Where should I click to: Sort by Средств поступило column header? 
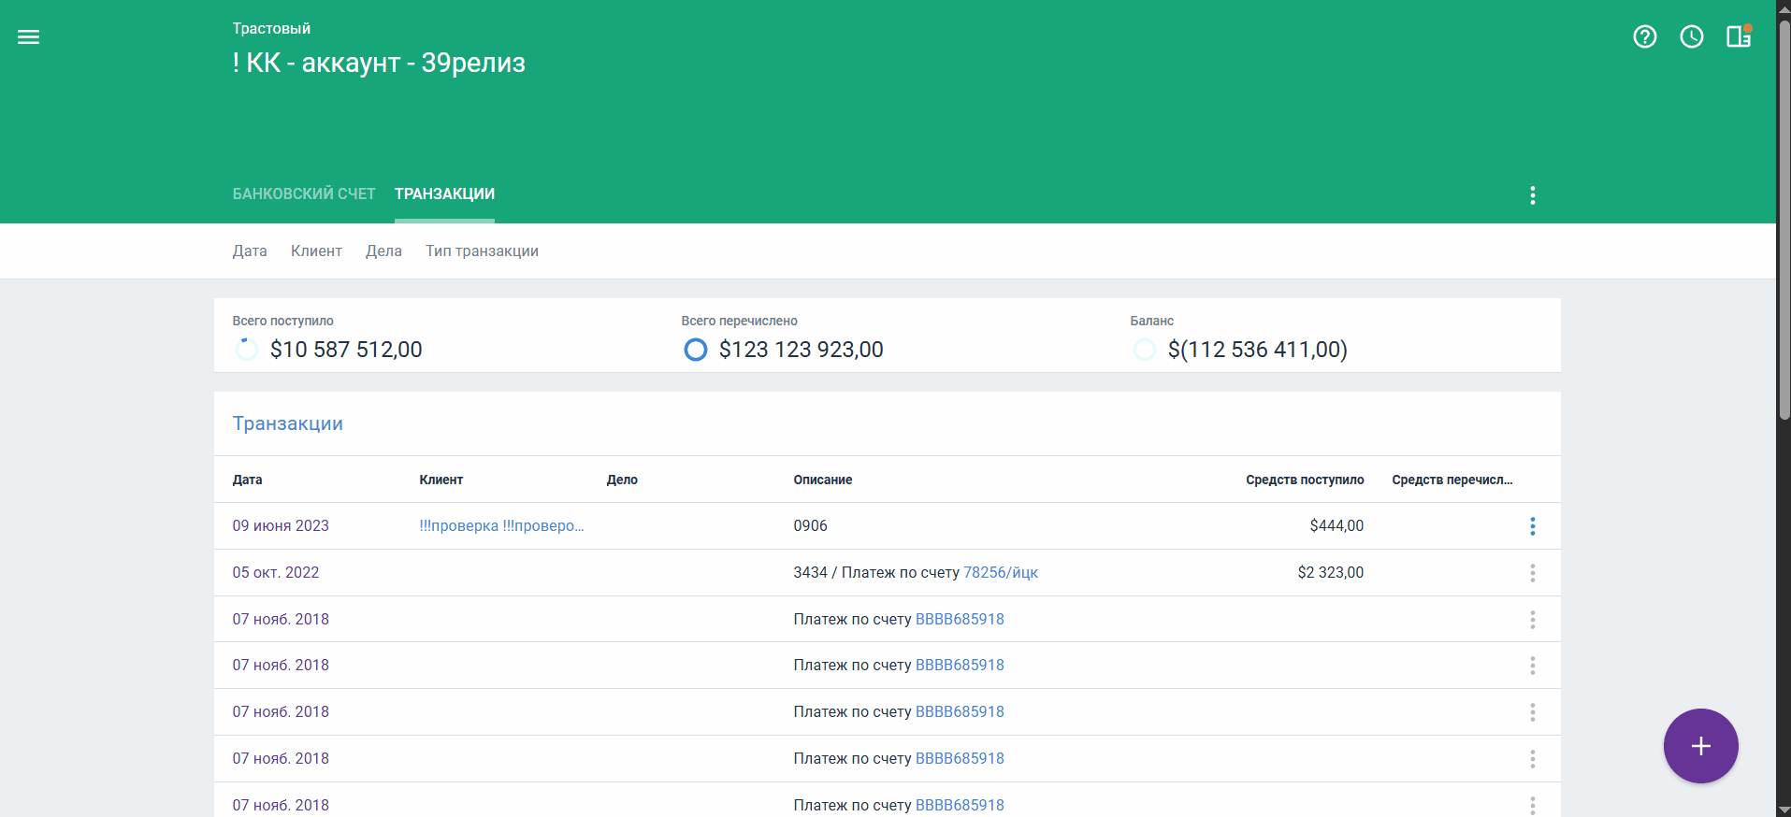[x=1304, y=480]
